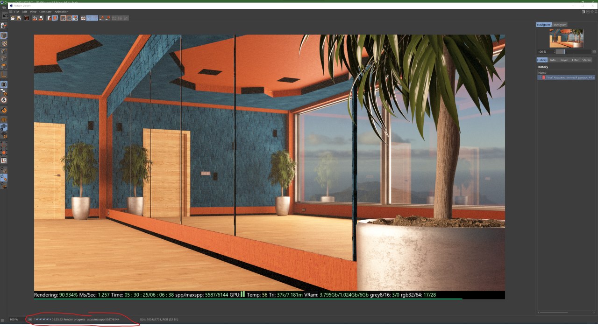
Task: Open File menu of main Cinema 4D window
Action: [3, 7]
